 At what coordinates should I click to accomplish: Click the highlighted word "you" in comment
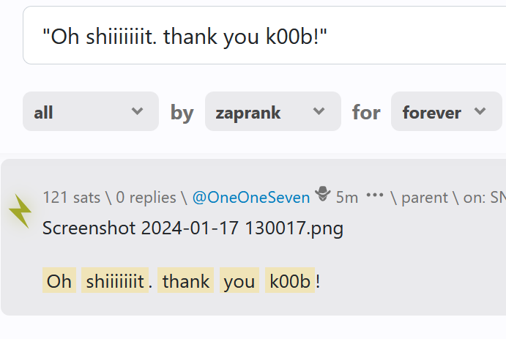[239, 281]
